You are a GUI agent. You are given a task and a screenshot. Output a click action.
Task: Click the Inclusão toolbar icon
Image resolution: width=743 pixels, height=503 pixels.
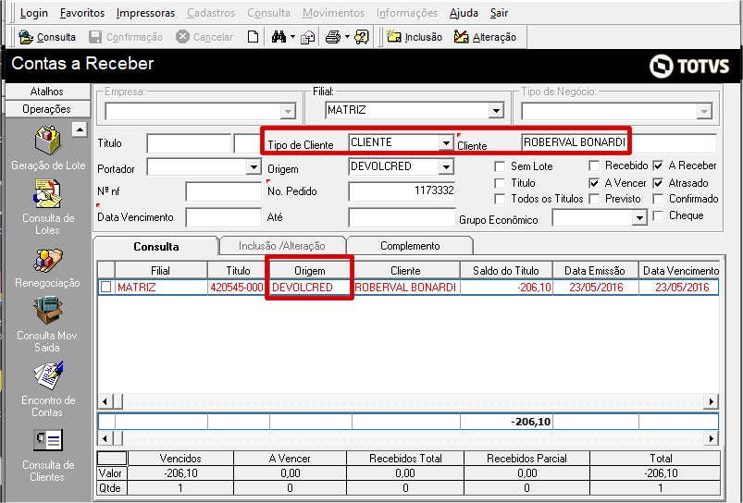[394, 37]
